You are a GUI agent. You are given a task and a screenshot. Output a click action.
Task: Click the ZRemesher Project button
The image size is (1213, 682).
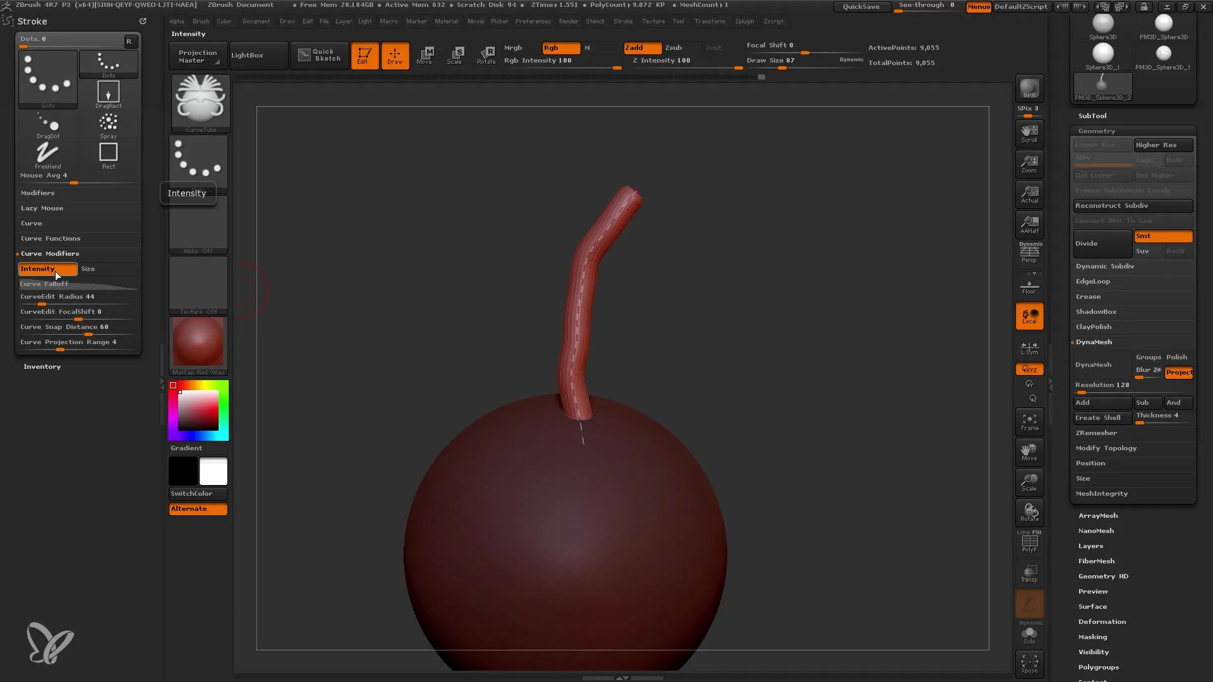(x=1178, y=371)
